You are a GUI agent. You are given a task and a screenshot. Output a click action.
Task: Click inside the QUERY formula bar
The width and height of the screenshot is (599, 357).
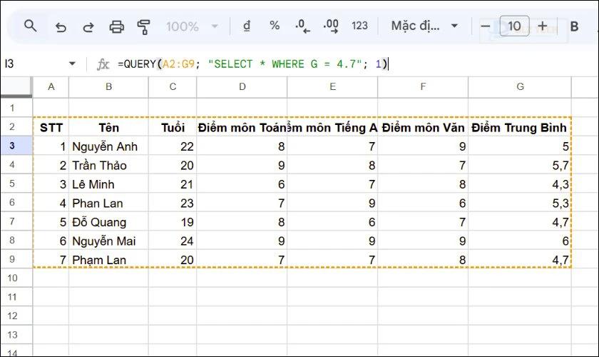(355, 64)
